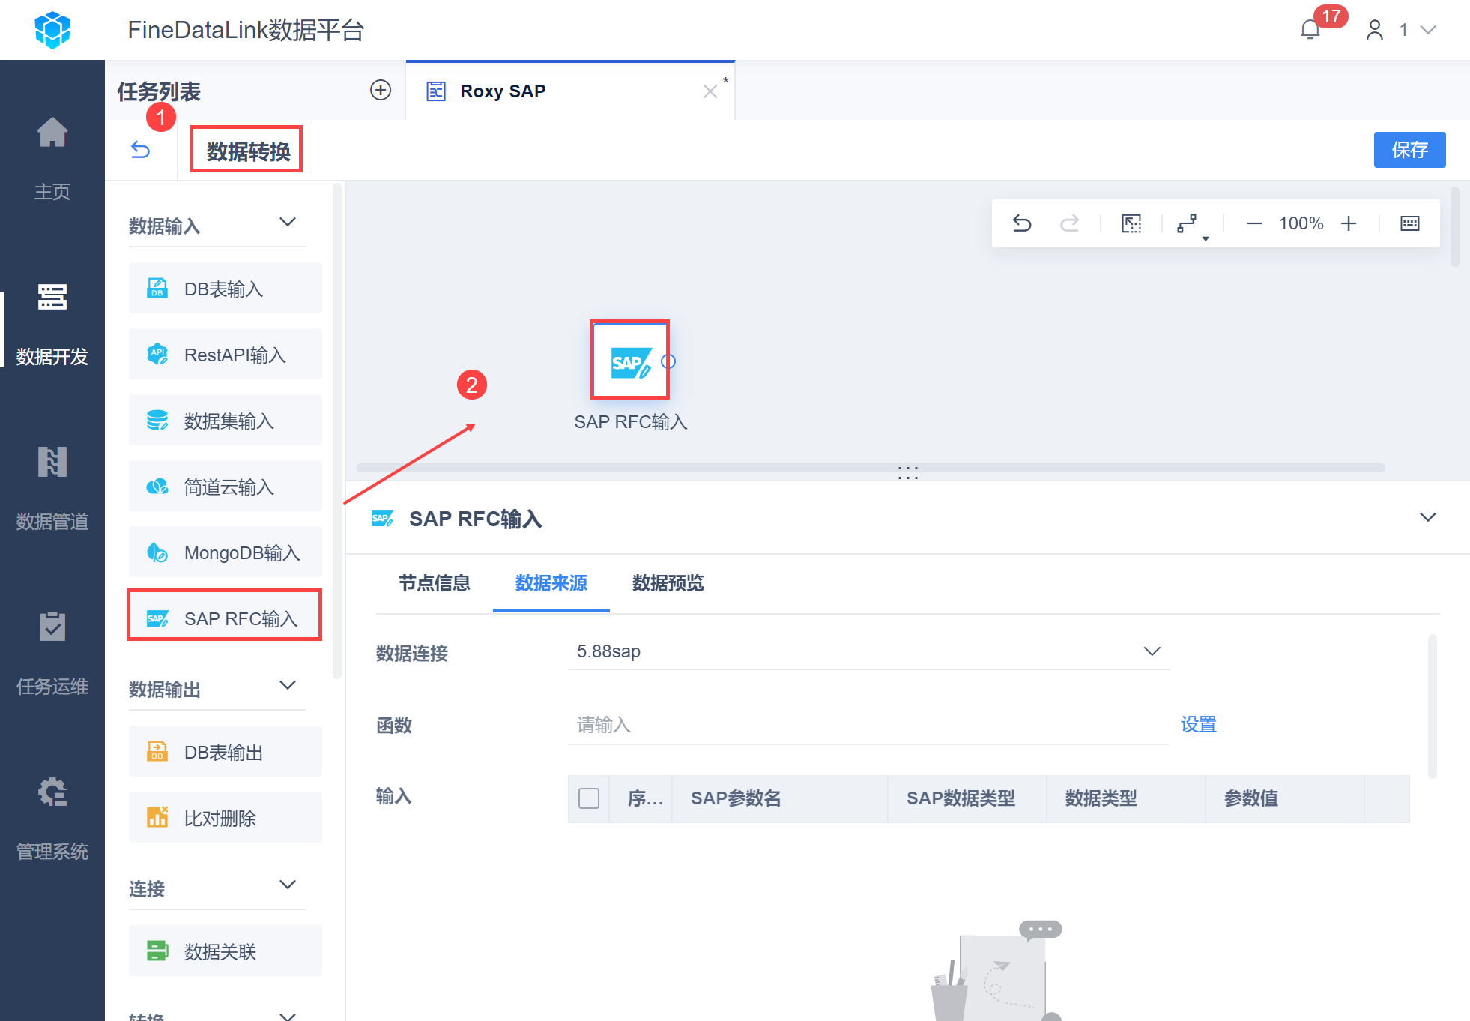This screenshot has height=1021, width=1470.
Task: Click the zoom in plus icon
Action: pos(1349,223)
